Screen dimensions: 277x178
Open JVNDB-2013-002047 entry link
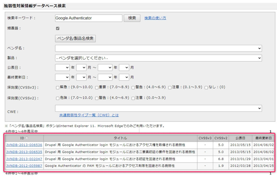click(24, 159)
